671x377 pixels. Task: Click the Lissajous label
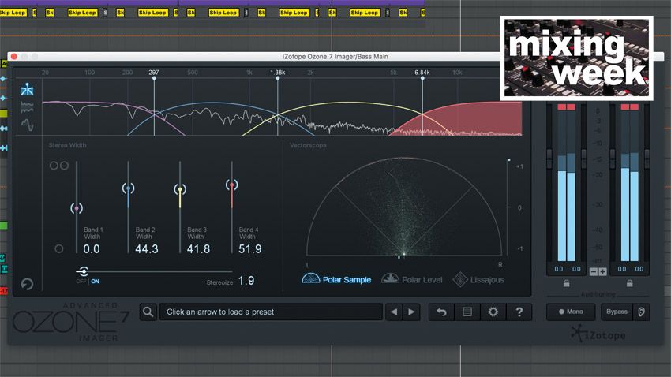click(487, 279)
